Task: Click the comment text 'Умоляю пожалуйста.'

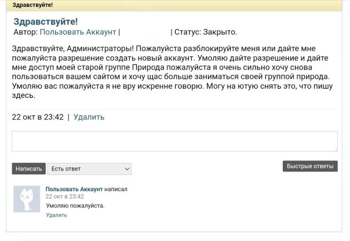Action: click(75, 206)
